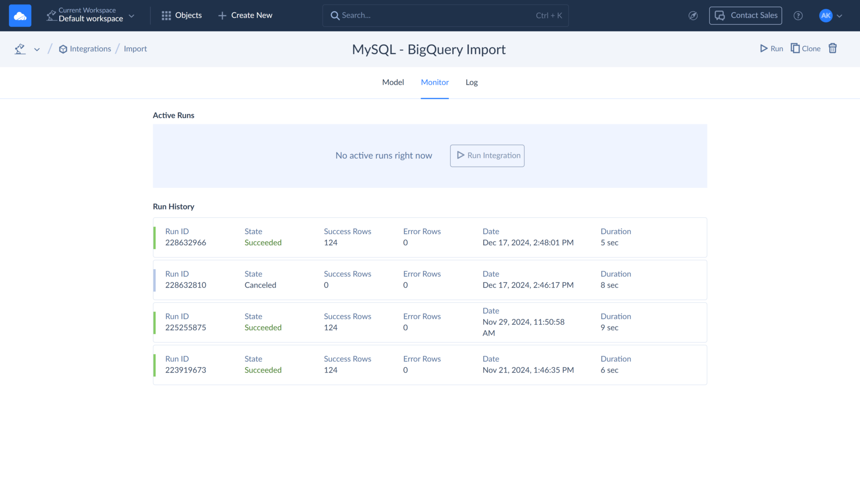This screenshot has width=860, height=483.
Task: Click the Create New plus icon
Action: tap(221, 15)
